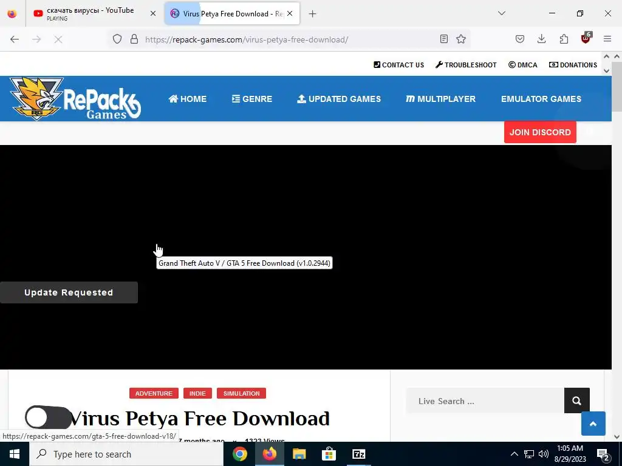Go back using the browser back arrow
Screen dimensions: 622x466
[15, 39]
